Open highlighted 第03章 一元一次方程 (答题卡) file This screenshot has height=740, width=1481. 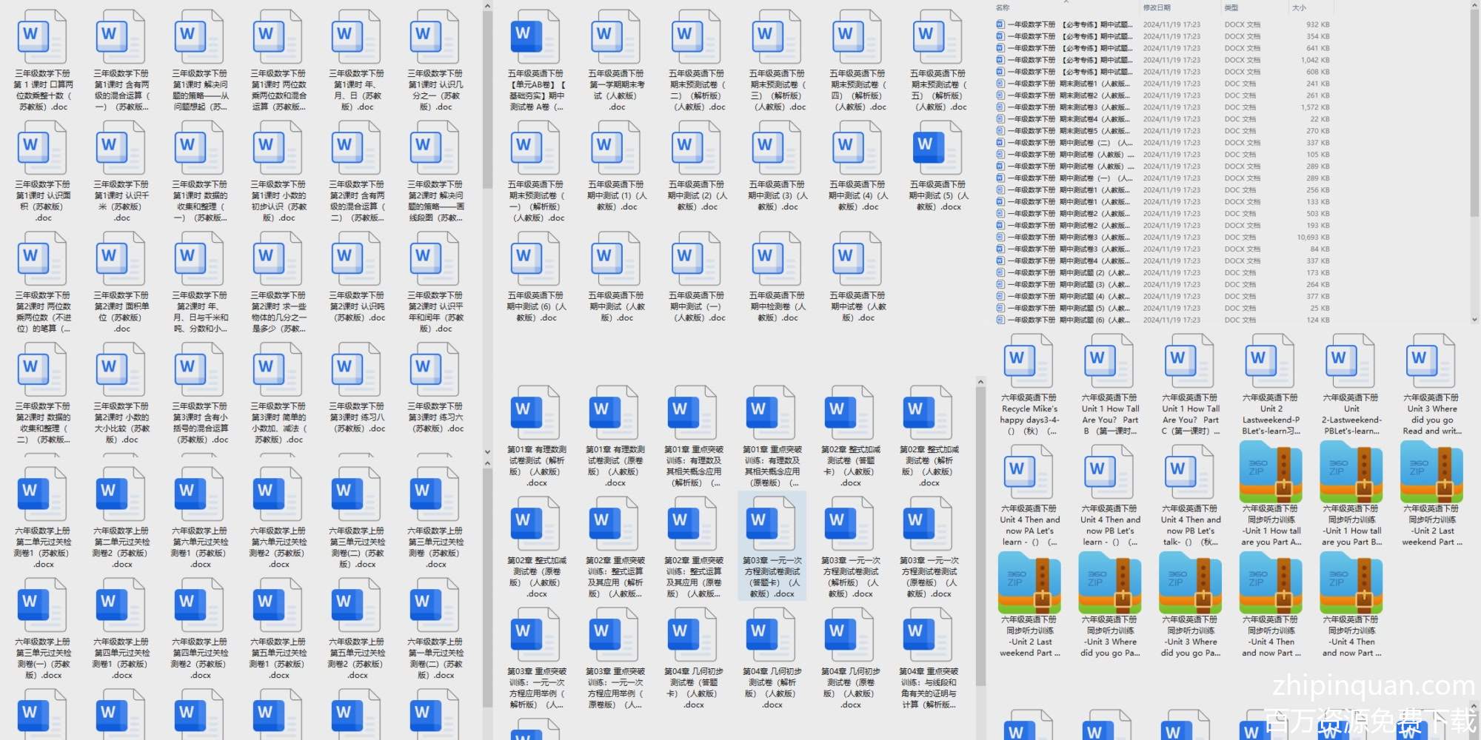(x=772, y=527)
